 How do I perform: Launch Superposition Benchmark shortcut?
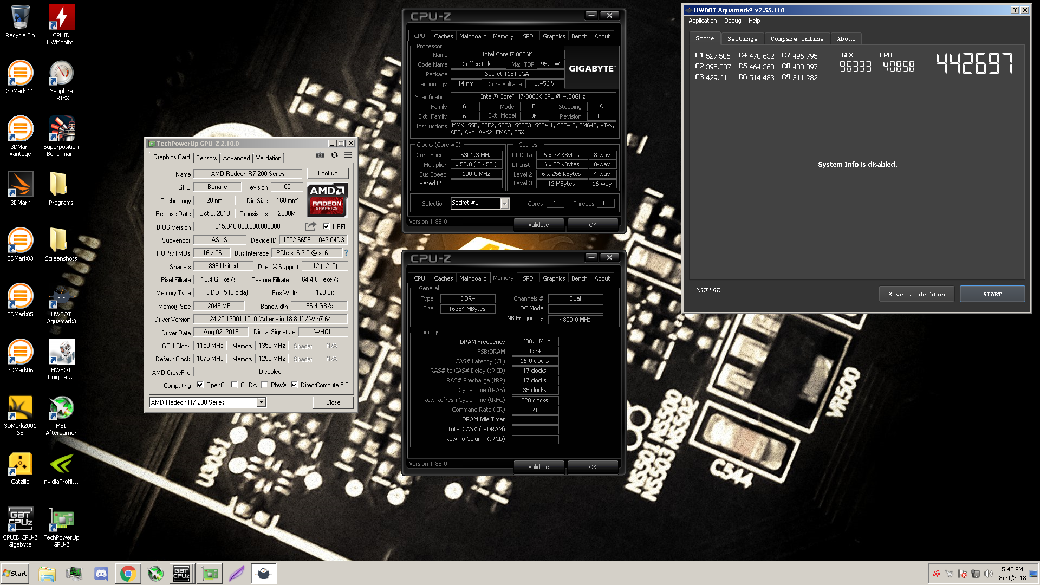(x=61, y=136)
